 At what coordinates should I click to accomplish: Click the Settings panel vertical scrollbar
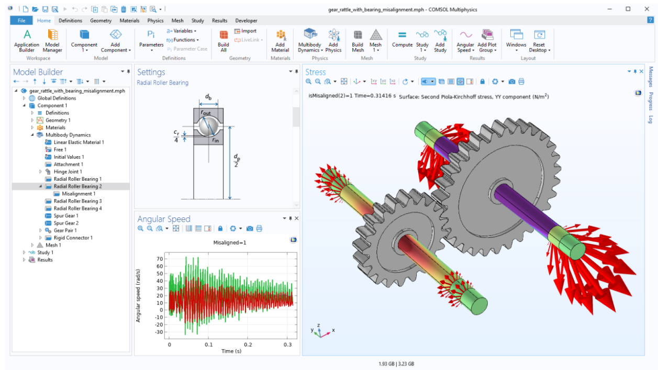pos(296,117)
